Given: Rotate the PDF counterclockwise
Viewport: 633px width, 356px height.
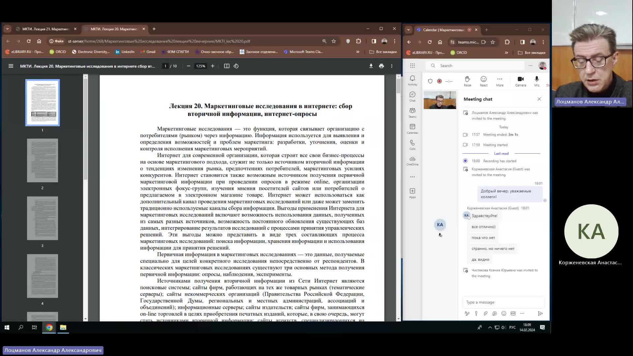Looking at the screenshot, I should click(x=236, y=66).
